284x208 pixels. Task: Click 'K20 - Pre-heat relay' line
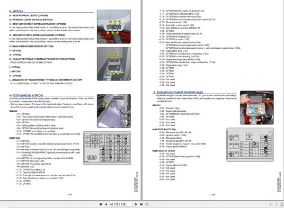tap(169, 108)
